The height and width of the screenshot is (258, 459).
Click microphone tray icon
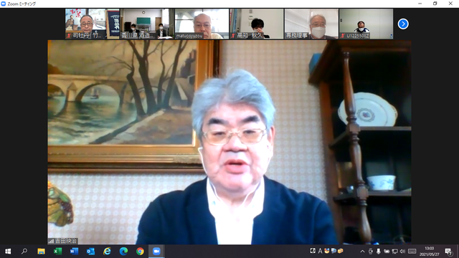coord(379,252)
